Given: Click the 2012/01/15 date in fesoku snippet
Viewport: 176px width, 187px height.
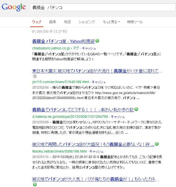Looking at the screenshot, I should pos(40,157).
